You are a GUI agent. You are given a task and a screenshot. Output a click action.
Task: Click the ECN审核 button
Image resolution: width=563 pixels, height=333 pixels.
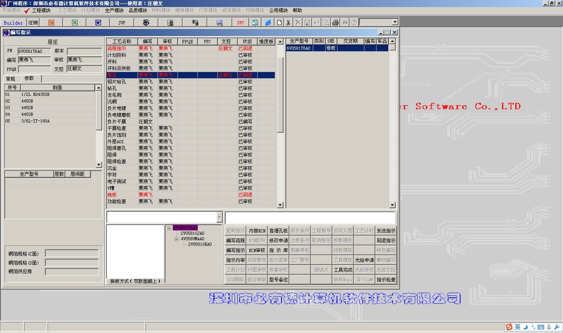point(257,250)
